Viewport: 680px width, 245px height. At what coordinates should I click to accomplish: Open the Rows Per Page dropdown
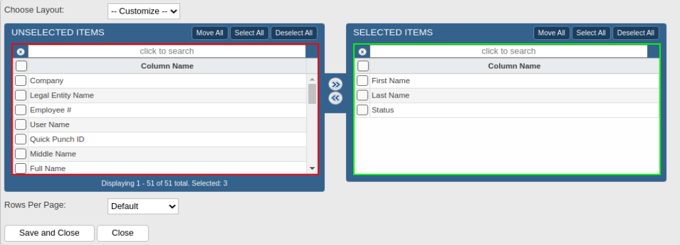tap(143, 206)
